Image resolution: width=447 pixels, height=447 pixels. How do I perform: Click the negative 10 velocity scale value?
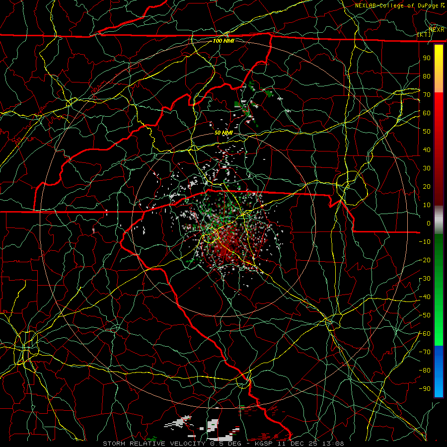click(425, 242)
